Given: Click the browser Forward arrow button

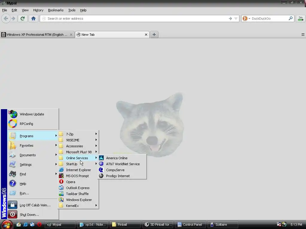Looking at the screenshot, I should pos(13,18).
